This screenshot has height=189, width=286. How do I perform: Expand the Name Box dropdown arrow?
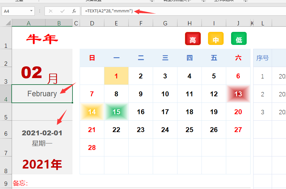click(32, 11)
